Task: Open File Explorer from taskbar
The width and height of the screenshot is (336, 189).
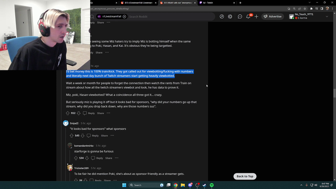Action: [183, 185]
